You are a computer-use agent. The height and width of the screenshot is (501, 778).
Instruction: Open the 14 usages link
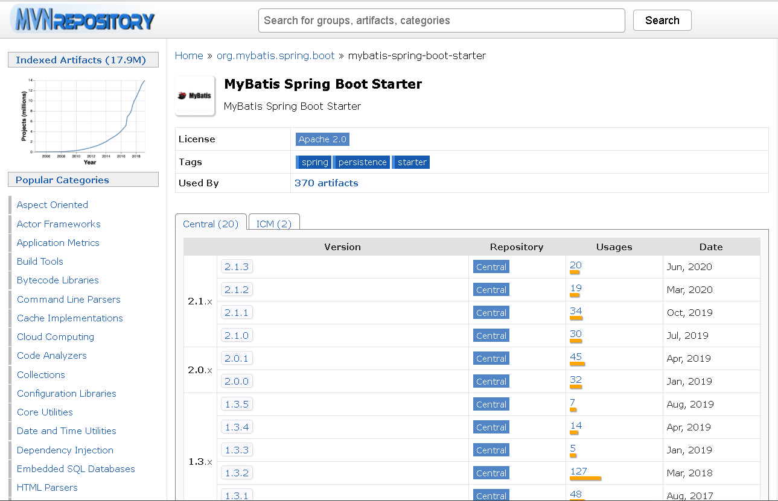(x=575, y=426)
